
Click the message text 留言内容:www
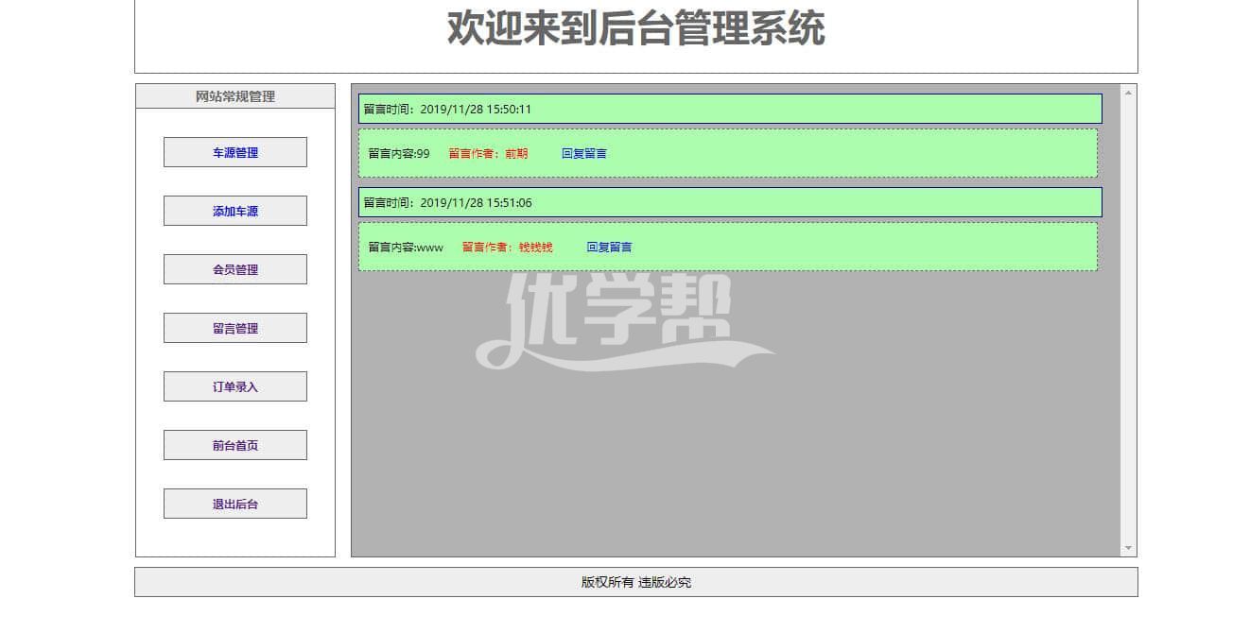tap(405, 247)
